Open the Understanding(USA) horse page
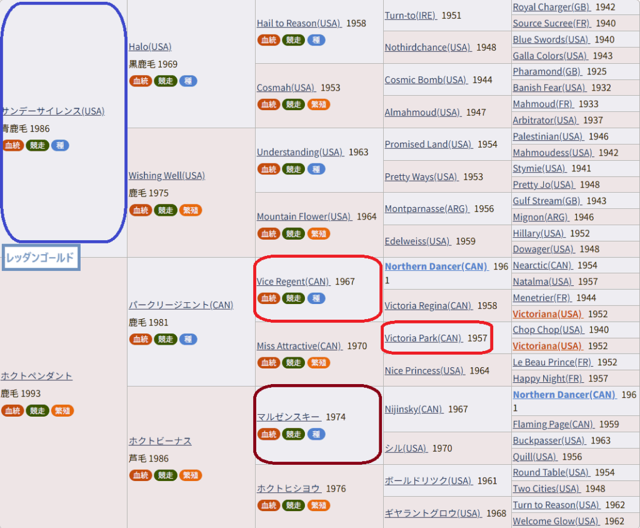640x528 pixels. pos(300,152)
